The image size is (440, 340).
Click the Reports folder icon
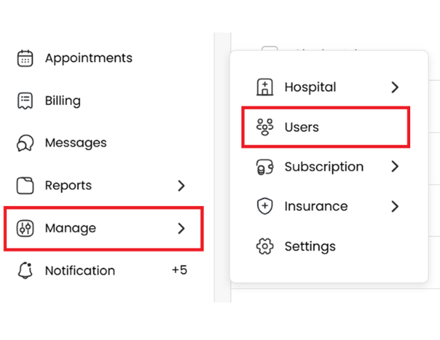pyautogui.click(x=25, y=185)
